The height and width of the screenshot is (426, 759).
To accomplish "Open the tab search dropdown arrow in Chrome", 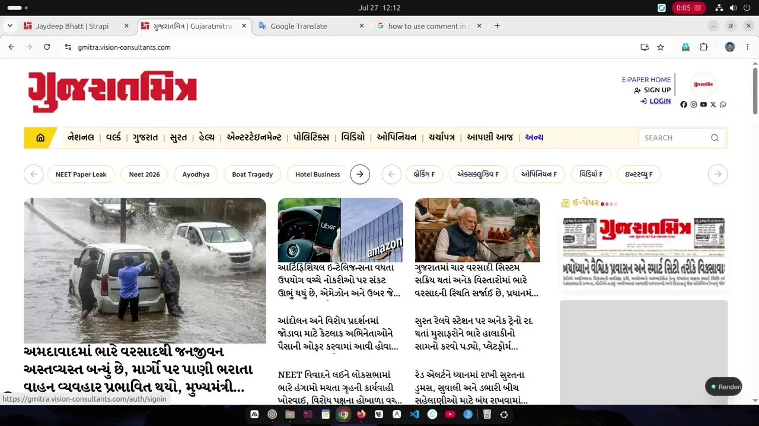I will click(9, 26).
